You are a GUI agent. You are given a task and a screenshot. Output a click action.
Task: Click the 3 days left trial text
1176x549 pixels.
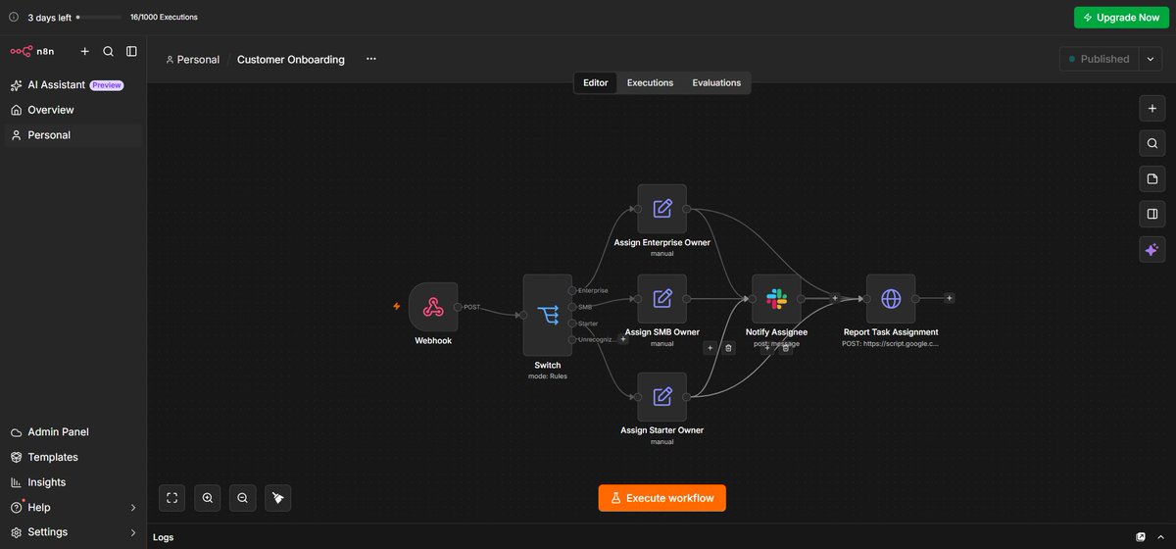49,18
